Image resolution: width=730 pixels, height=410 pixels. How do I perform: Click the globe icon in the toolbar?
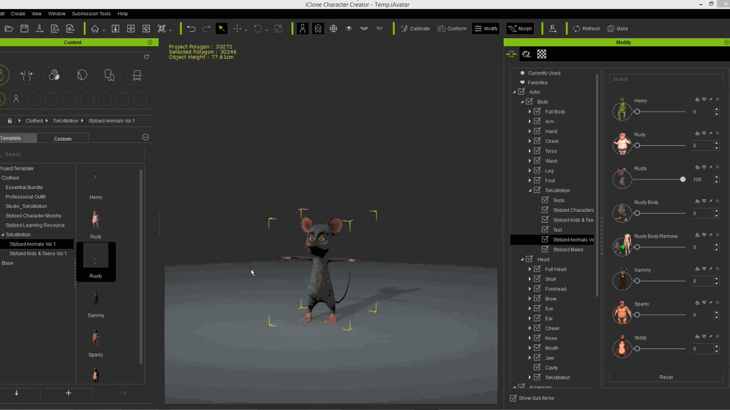click(333, 28)
